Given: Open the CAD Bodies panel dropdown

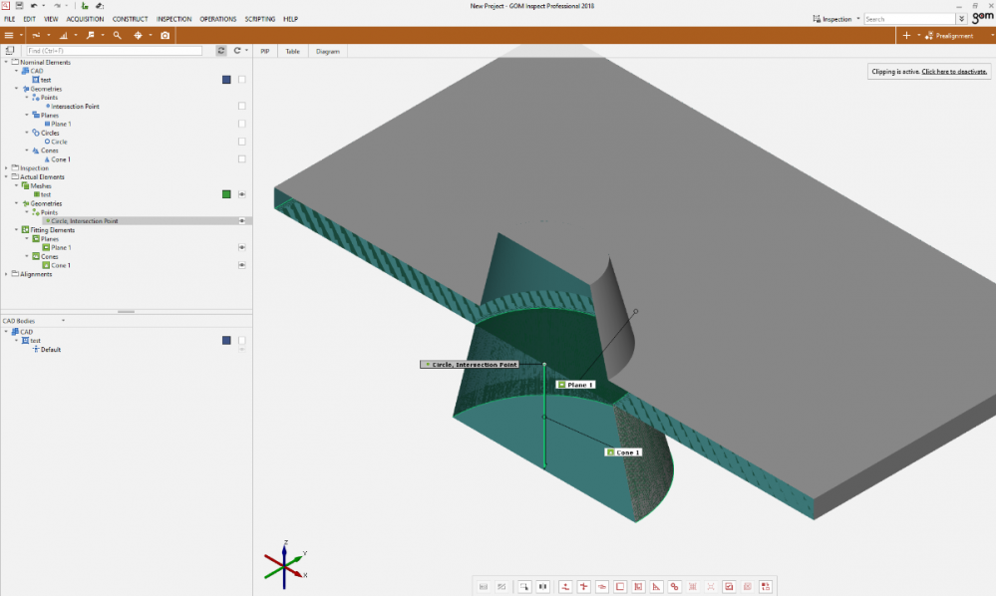Looking at the screenshot, I should [63, 321].
